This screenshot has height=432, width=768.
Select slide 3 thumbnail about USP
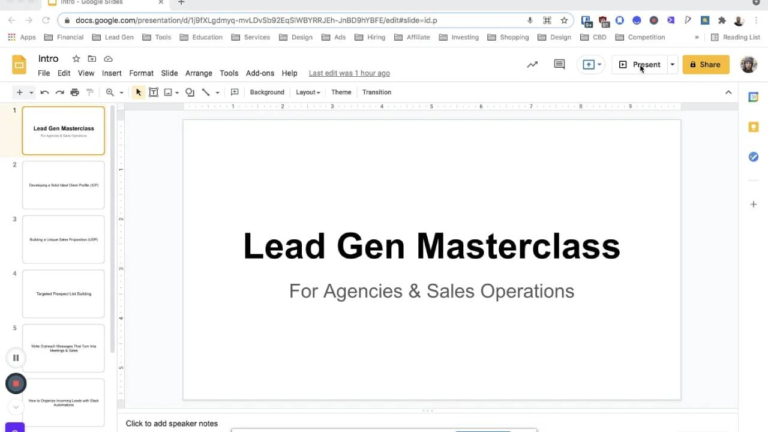pos(63,239)
